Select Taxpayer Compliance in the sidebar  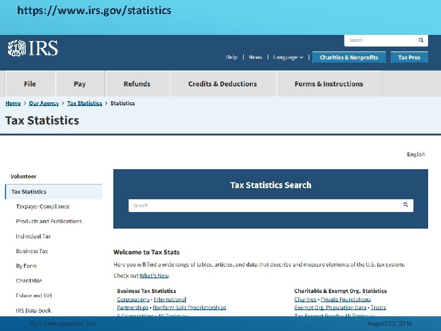43,207
